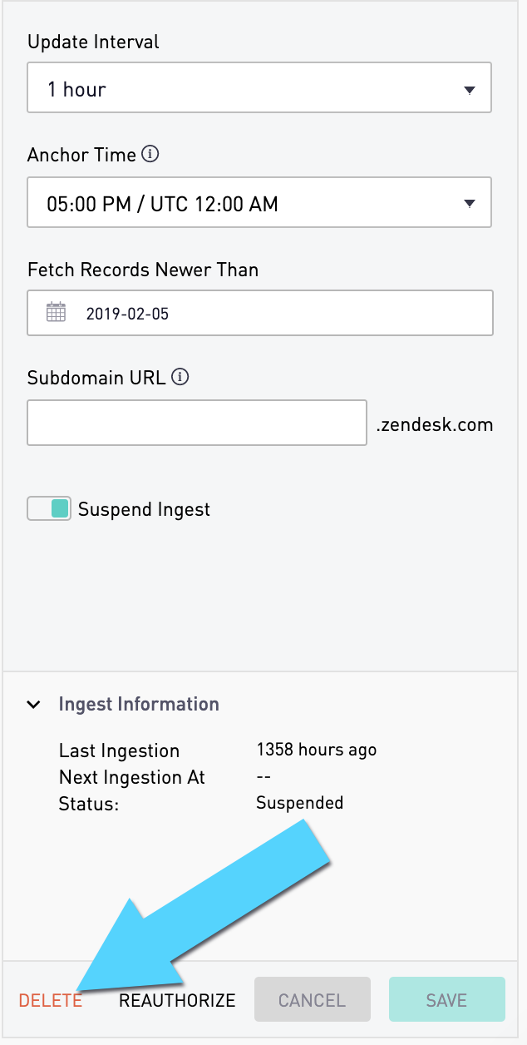Screen dimensions: 527x1045
Task: Click the Update Interval dropdown arrow
Action: (x=469, y=90)
